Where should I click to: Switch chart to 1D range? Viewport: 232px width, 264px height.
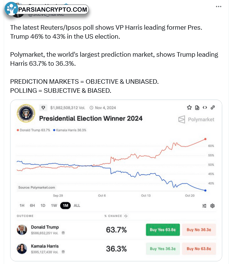tap(43, 205)
